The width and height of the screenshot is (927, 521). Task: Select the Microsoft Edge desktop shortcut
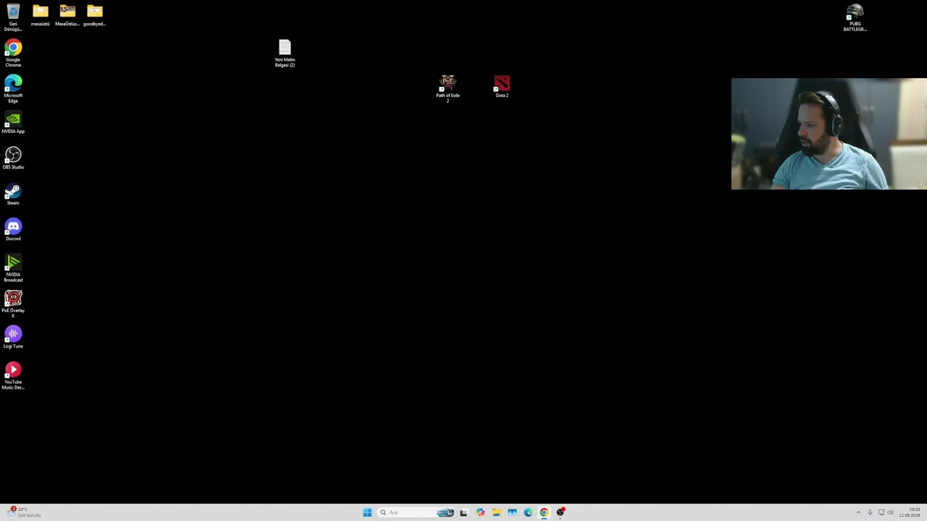tap(13, 90)
